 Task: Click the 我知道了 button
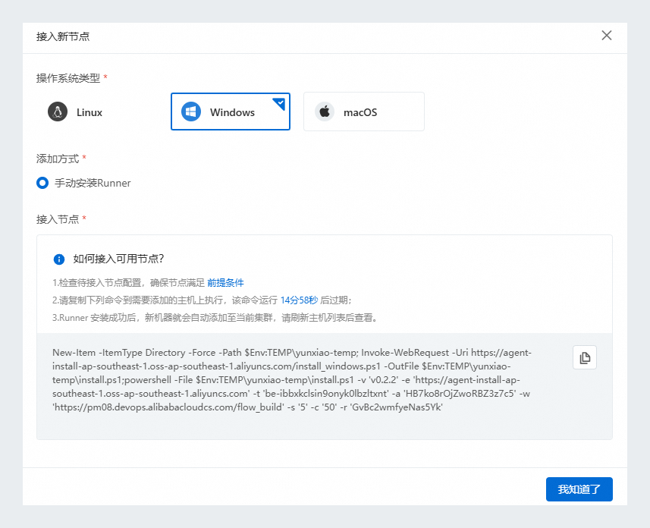coord(579,489)
